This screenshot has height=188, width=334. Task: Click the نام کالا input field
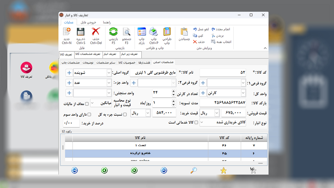coord(154,73)
